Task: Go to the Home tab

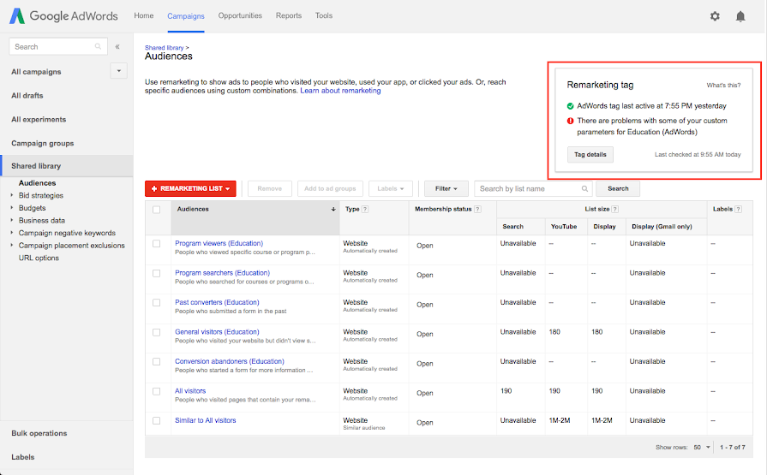Action: tap(144, 15)
